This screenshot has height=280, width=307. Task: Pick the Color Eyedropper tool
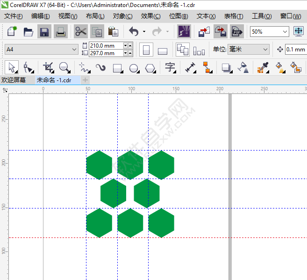click(x=263, y=68)
